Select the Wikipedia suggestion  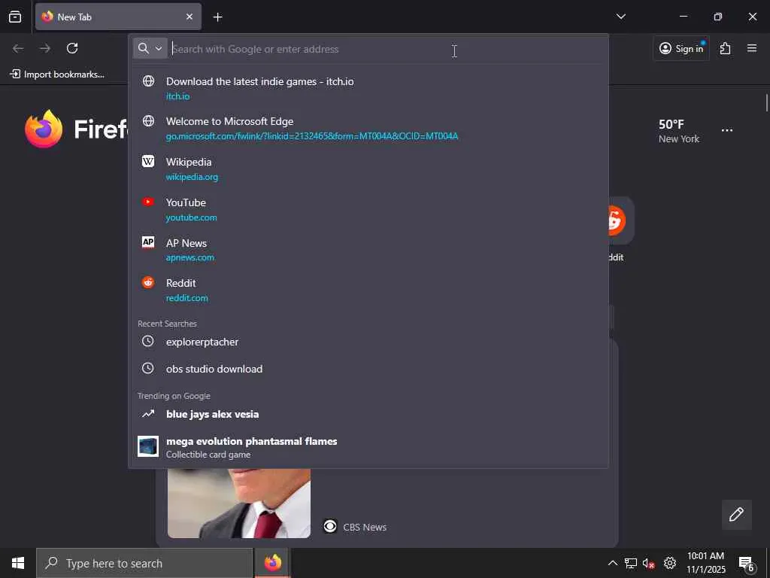368,169
